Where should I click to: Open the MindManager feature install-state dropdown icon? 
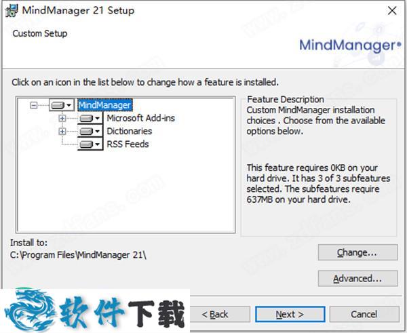tap(62, 105)
